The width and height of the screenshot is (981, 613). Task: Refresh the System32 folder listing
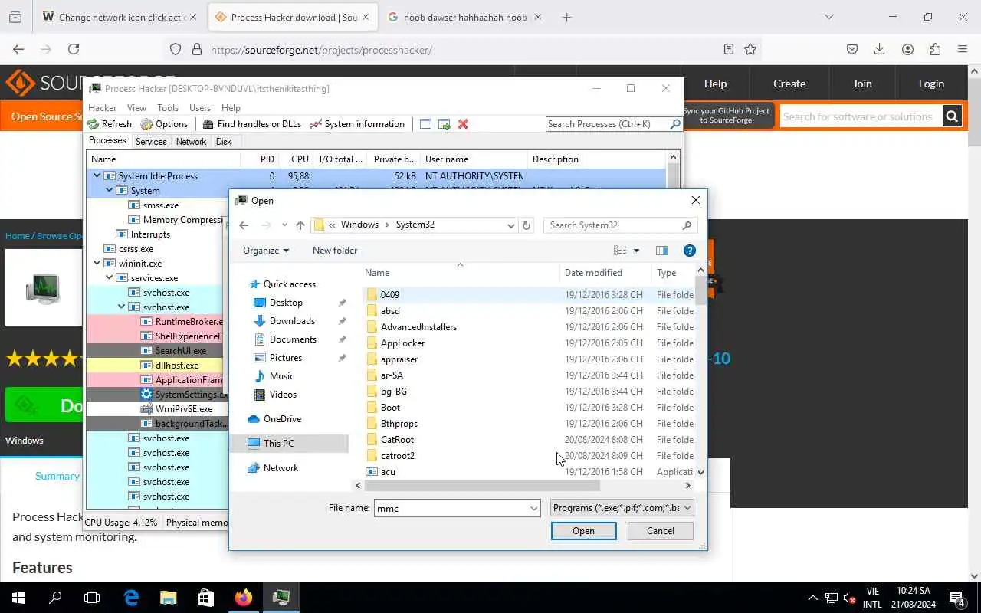(527, 225)
